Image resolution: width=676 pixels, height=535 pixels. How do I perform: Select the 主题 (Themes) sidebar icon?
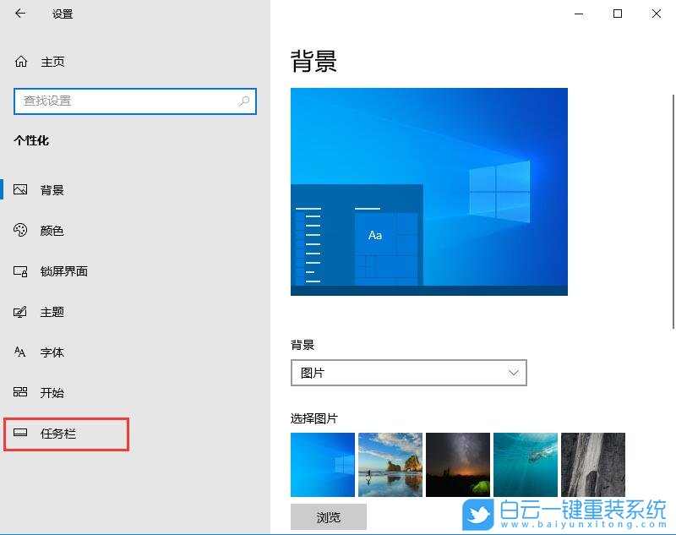click(x=21, y=311)
